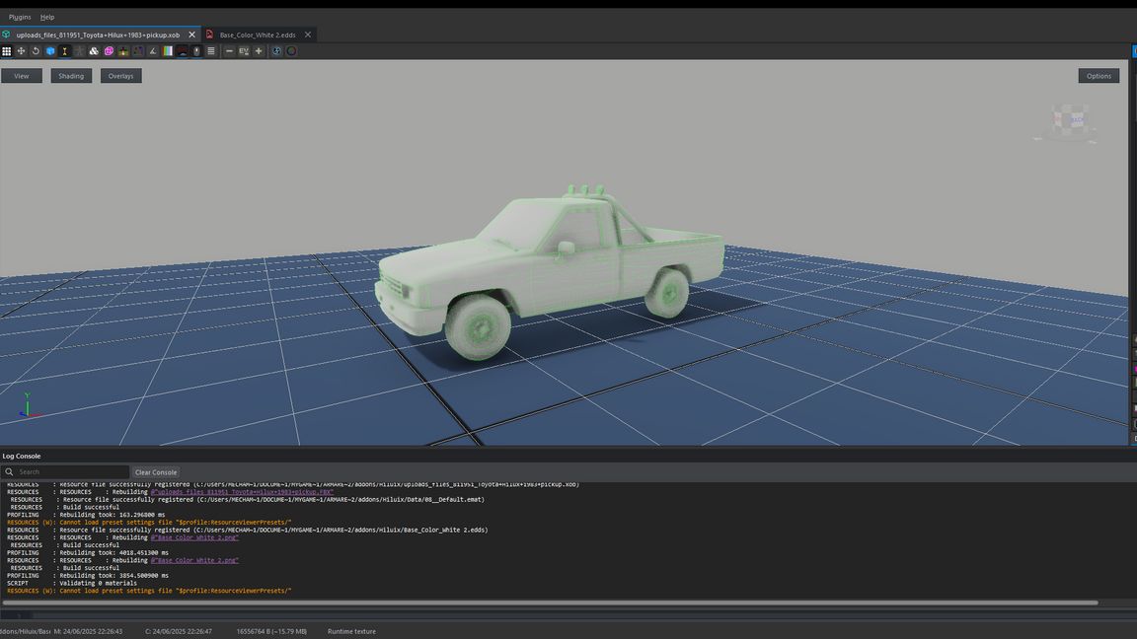Toggle the mouse icon in toolbar
1137x639 pixels.
(196, 51)
